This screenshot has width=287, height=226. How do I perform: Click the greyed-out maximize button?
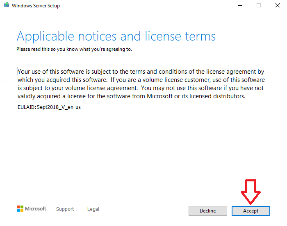tap(259, 6)
